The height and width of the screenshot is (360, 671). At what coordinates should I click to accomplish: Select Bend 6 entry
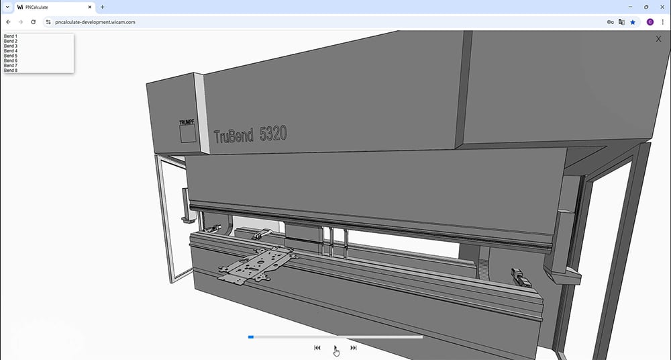coord(11,60)
